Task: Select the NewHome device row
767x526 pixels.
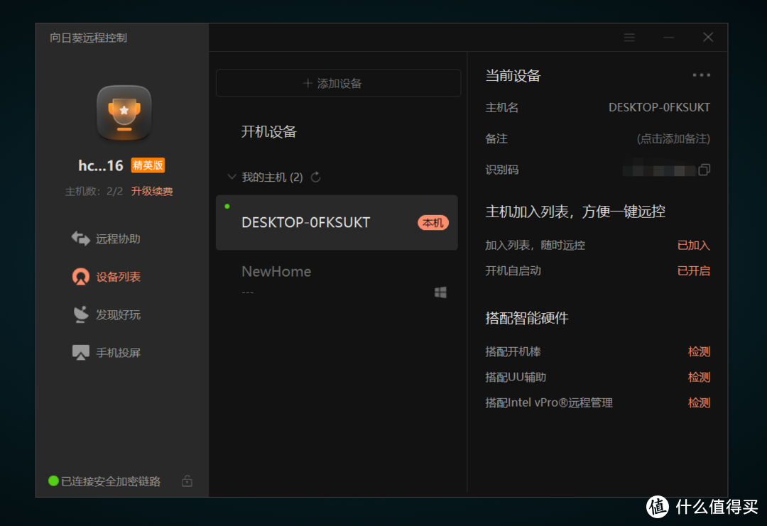Action: 337,280
